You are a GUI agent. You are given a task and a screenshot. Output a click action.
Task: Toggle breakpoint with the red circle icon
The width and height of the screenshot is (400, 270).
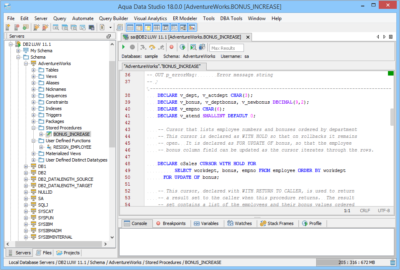(x=171, y=47)
